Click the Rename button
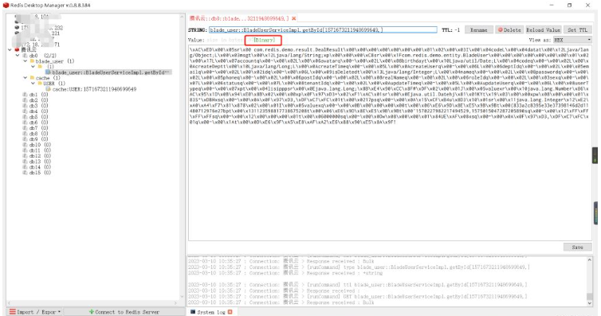 478,29
